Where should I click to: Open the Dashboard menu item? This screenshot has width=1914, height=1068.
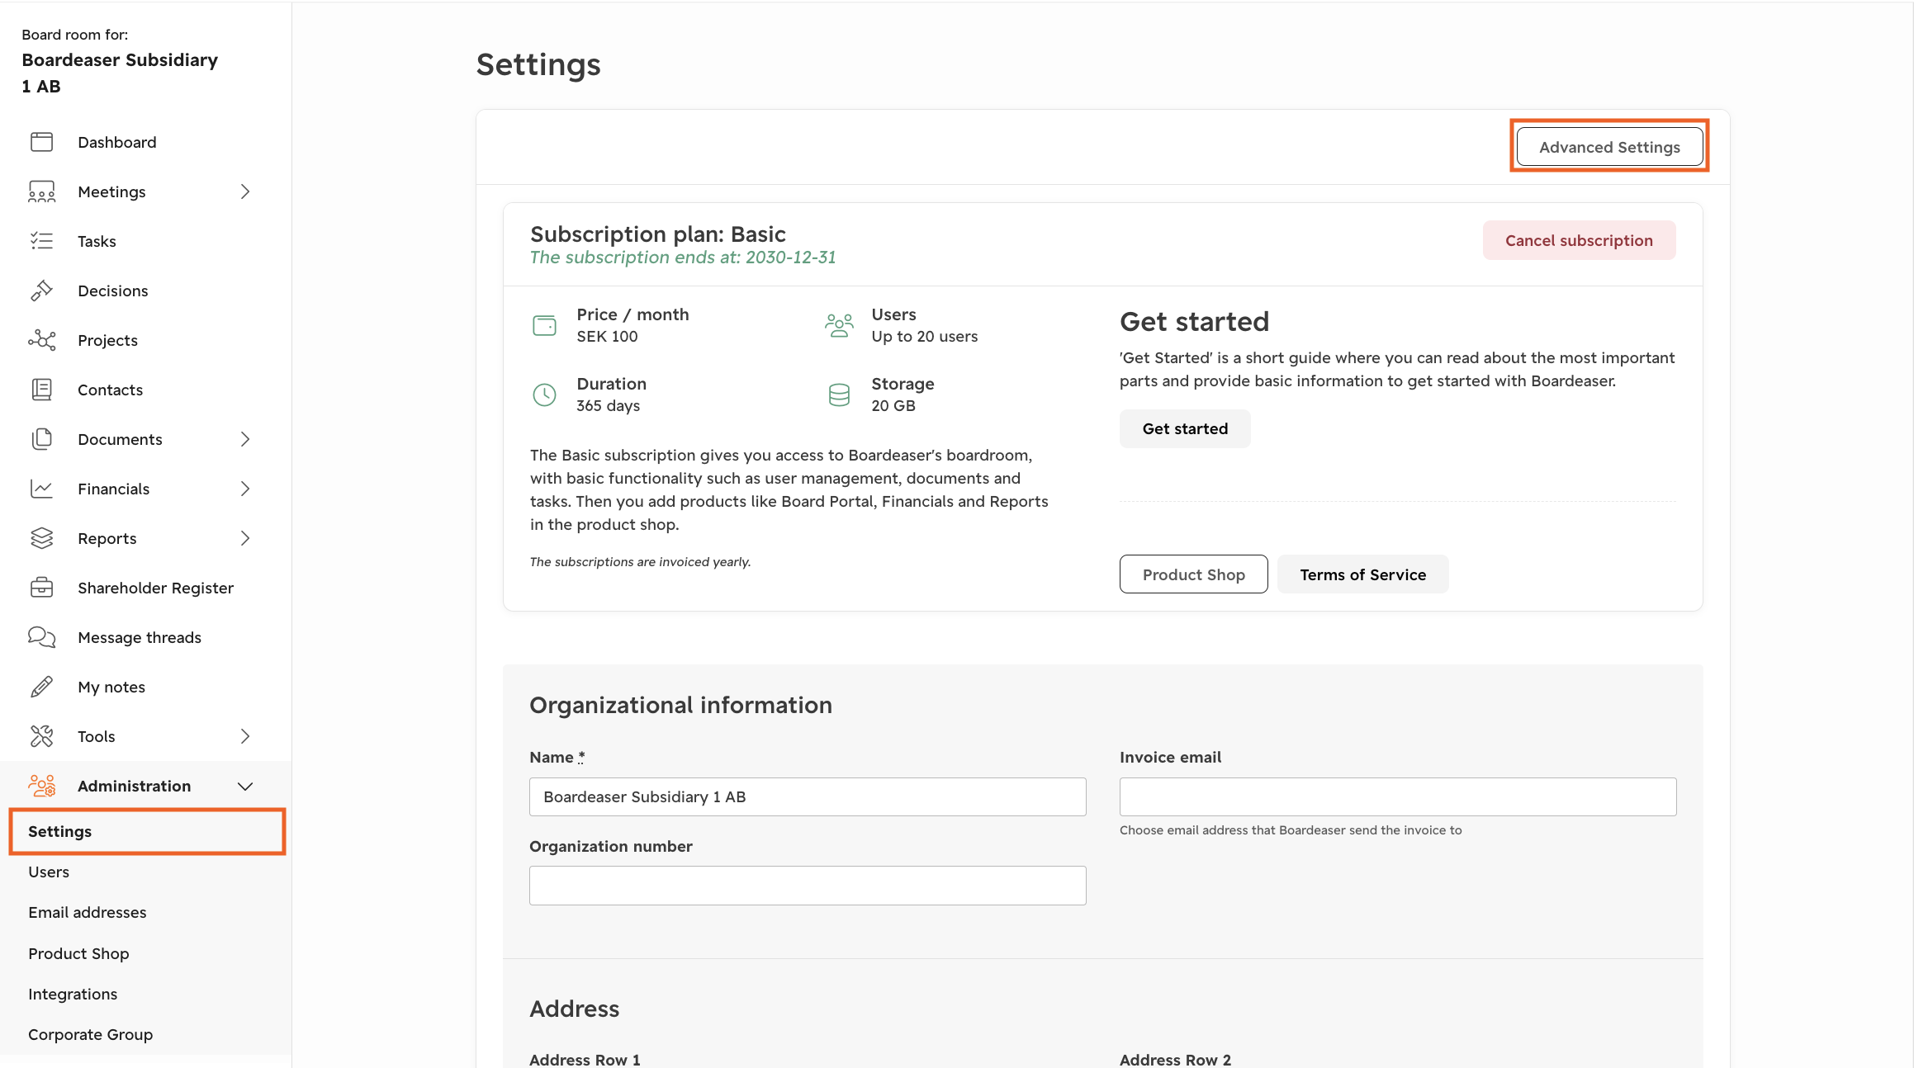(x=117, y=142)
